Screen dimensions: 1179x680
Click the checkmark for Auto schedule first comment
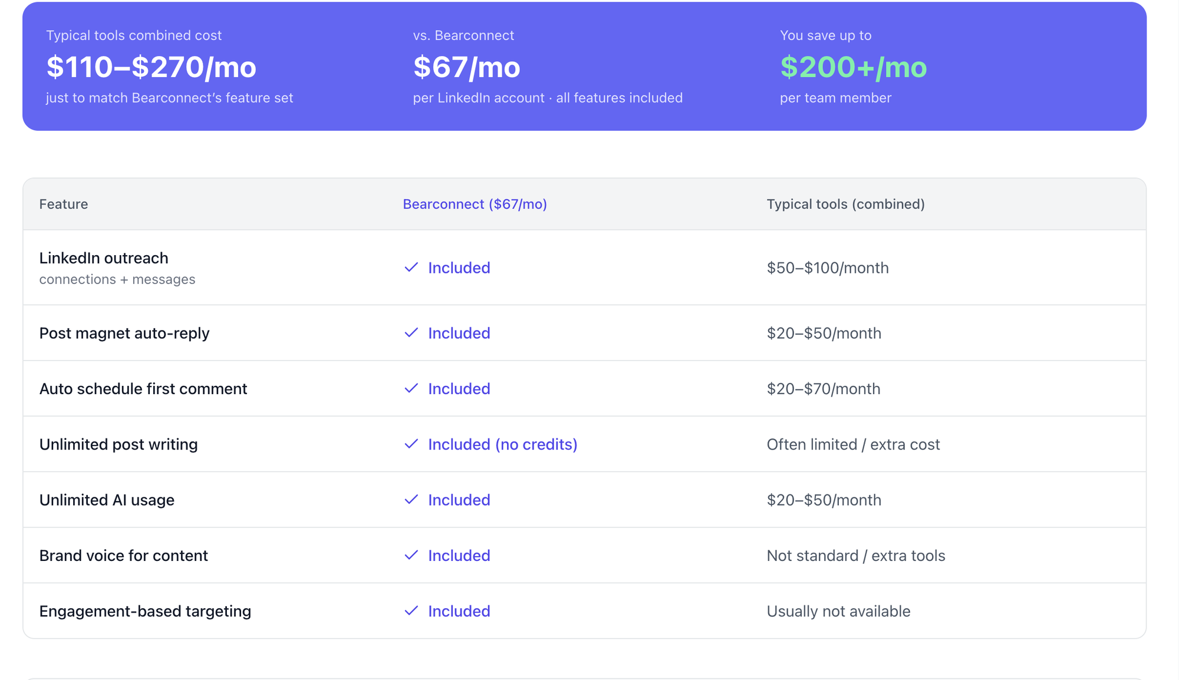point(411,388)
